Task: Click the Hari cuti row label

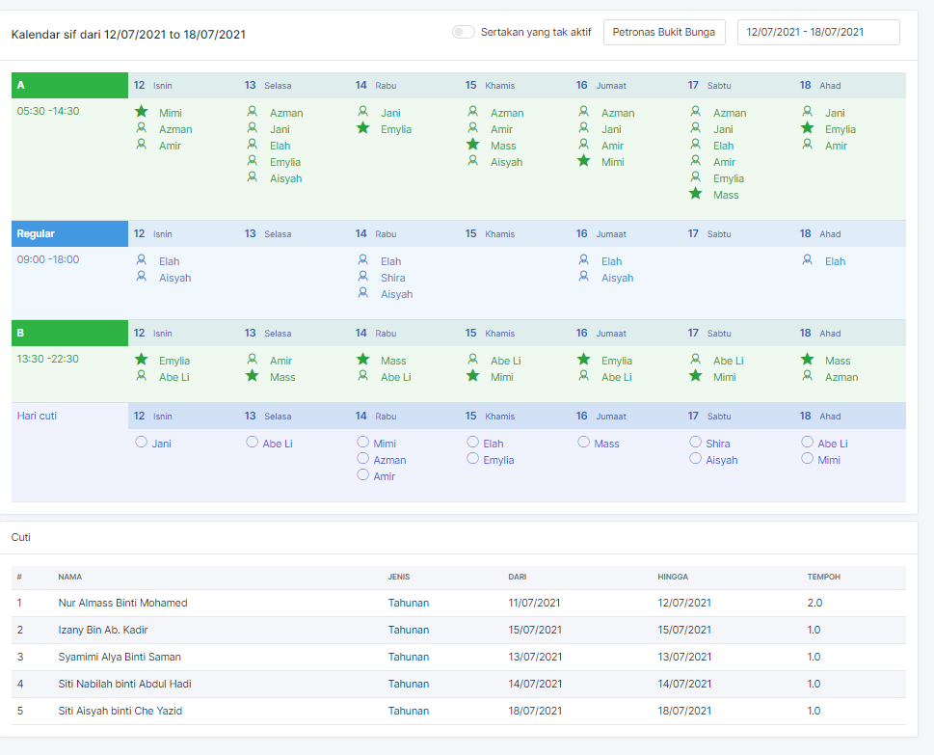Action: (x=37, y=416)
